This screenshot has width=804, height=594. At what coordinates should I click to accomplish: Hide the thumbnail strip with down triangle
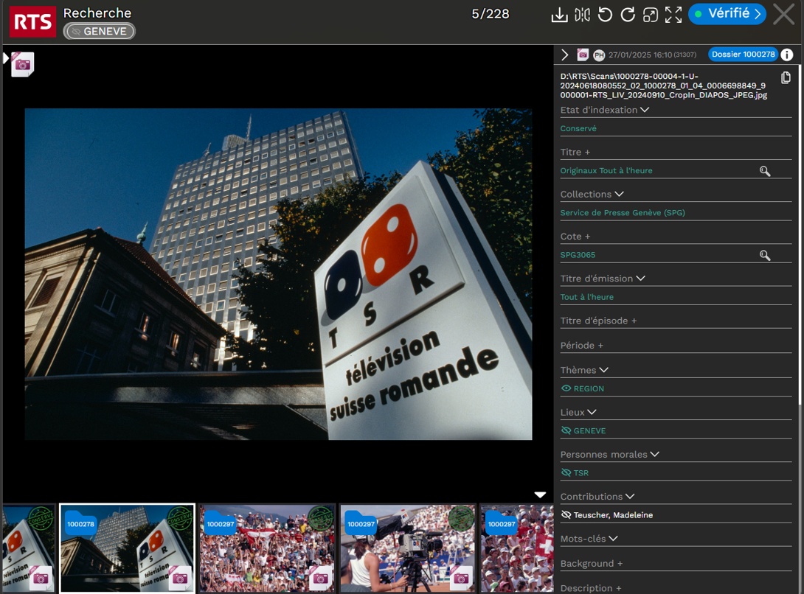(540, 495)
